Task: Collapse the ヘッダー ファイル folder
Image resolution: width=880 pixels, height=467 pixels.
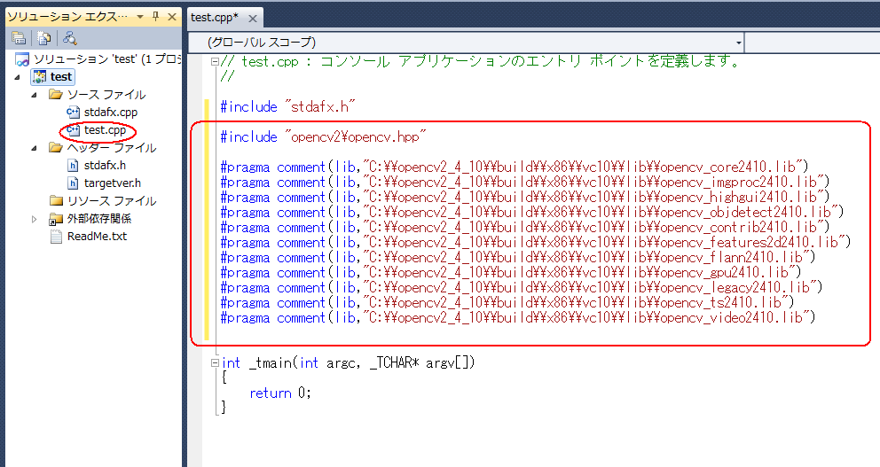Action: [x=35, y=149]
